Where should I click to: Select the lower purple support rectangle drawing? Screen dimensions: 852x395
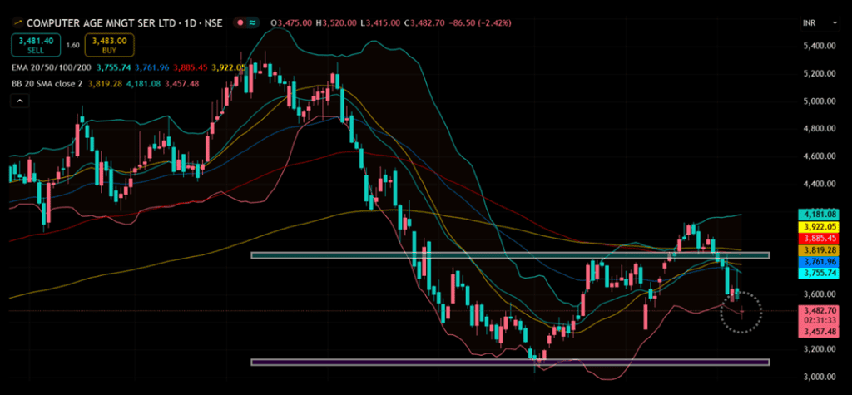pos(510,362)
